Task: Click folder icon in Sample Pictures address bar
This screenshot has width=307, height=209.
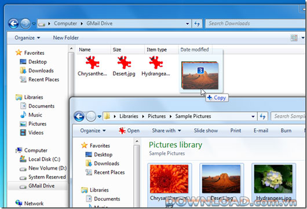Action: 107,116
